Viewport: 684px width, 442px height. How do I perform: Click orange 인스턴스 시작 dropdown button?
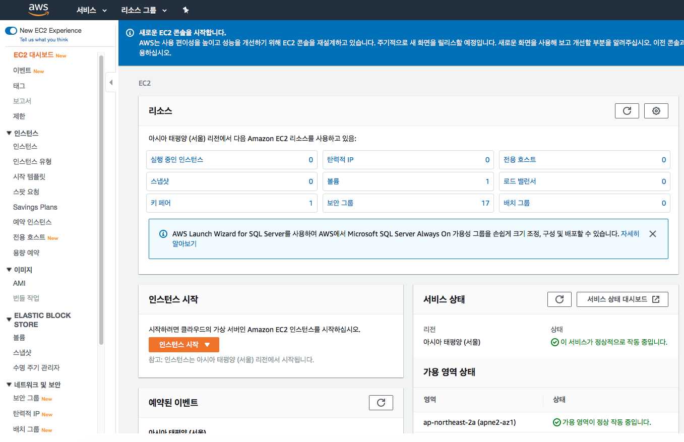coord(184,345)
